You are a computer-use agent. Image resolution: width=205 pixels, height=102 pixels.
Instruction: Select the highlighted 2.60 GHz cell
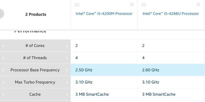pyautogui.click(x=171, y=70)
